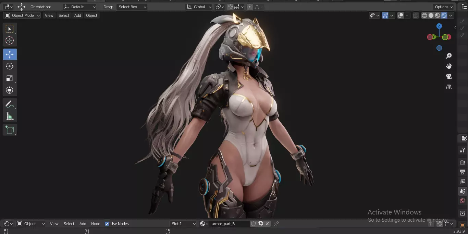Open the 3D viewport editor type dropdown
468x234 pixels.
pyautogui.click(x=8, y=7)
